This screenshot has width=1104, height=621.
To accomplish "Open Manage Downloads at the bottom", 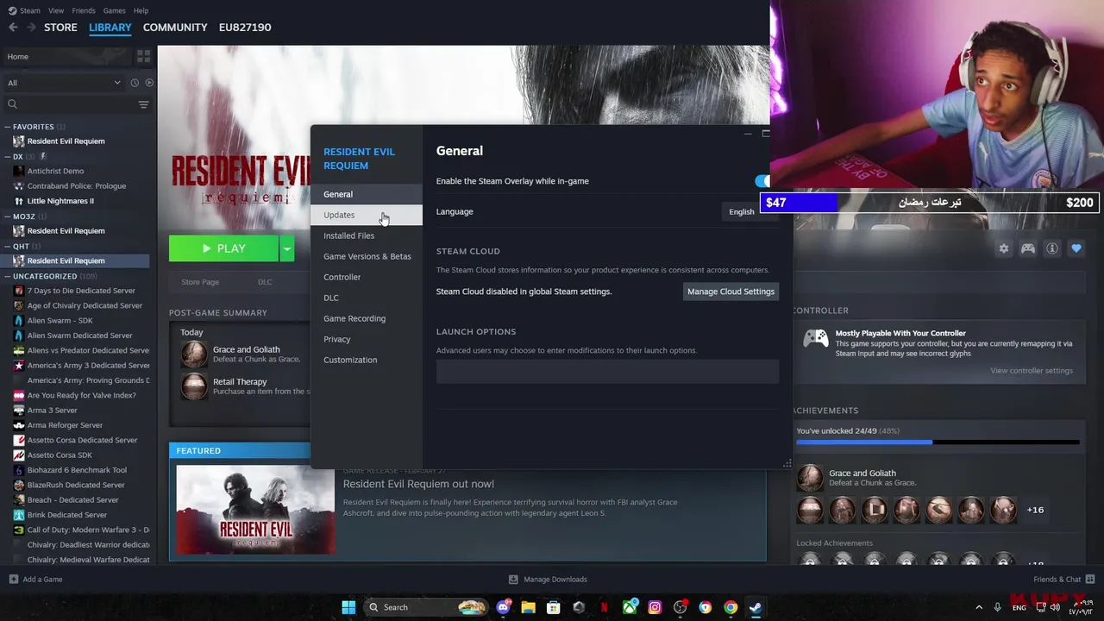I will (548, 580).
